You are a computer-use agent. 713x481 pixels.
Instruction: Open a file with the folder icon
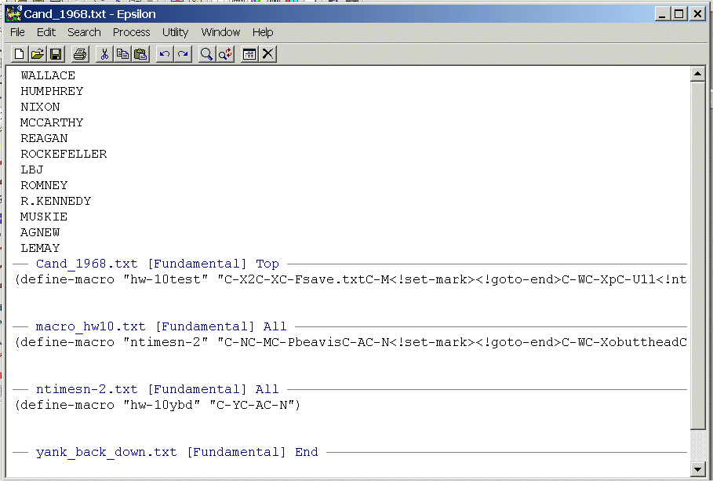tap(37, 53)
